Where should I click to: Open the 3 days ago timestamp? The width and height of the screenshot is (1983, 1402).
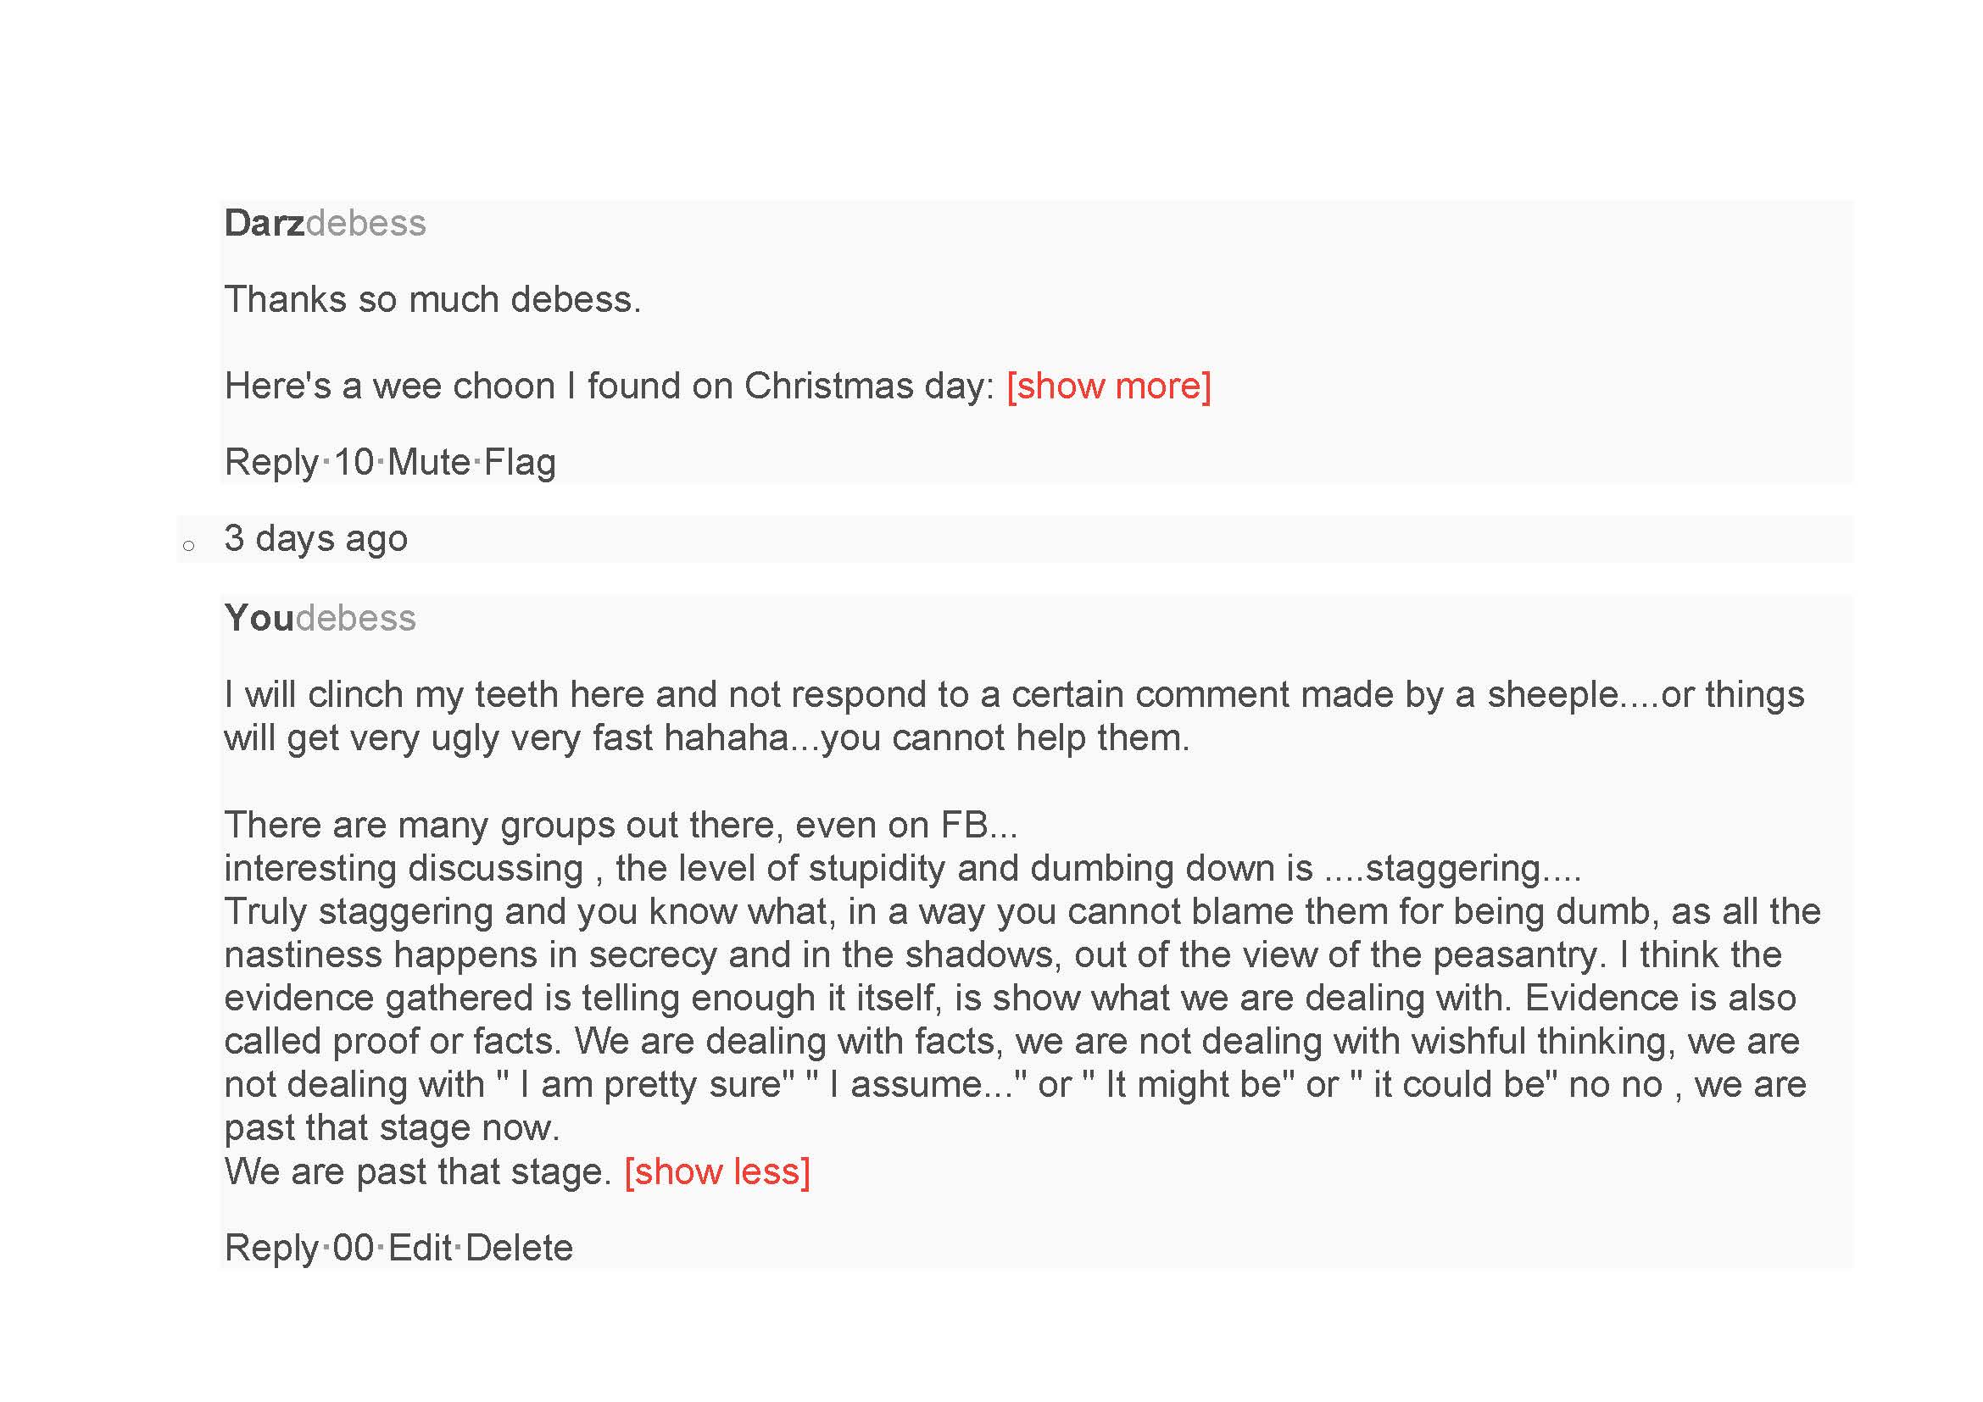point(316,539)
